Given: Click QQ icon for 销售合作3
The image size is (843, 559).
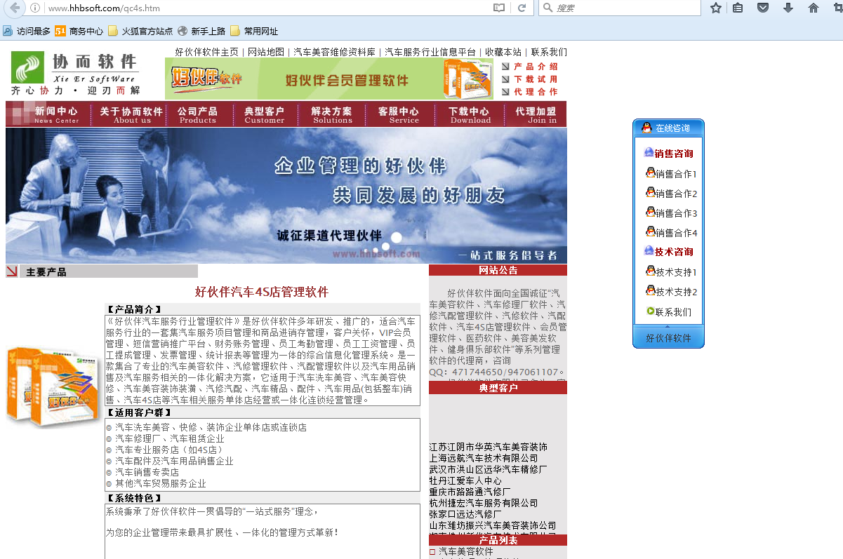Looking at the screenshot, I should click(650, 213).
